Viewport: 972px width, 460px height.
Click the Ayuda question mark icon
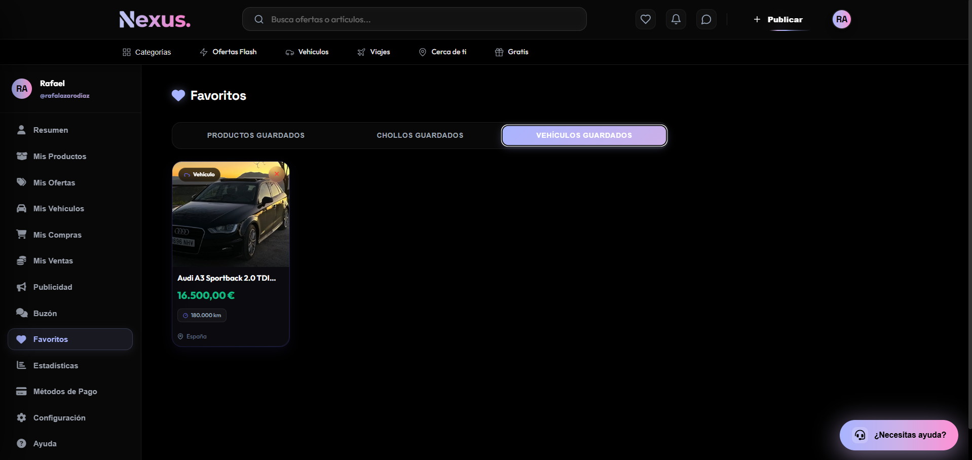21,444
